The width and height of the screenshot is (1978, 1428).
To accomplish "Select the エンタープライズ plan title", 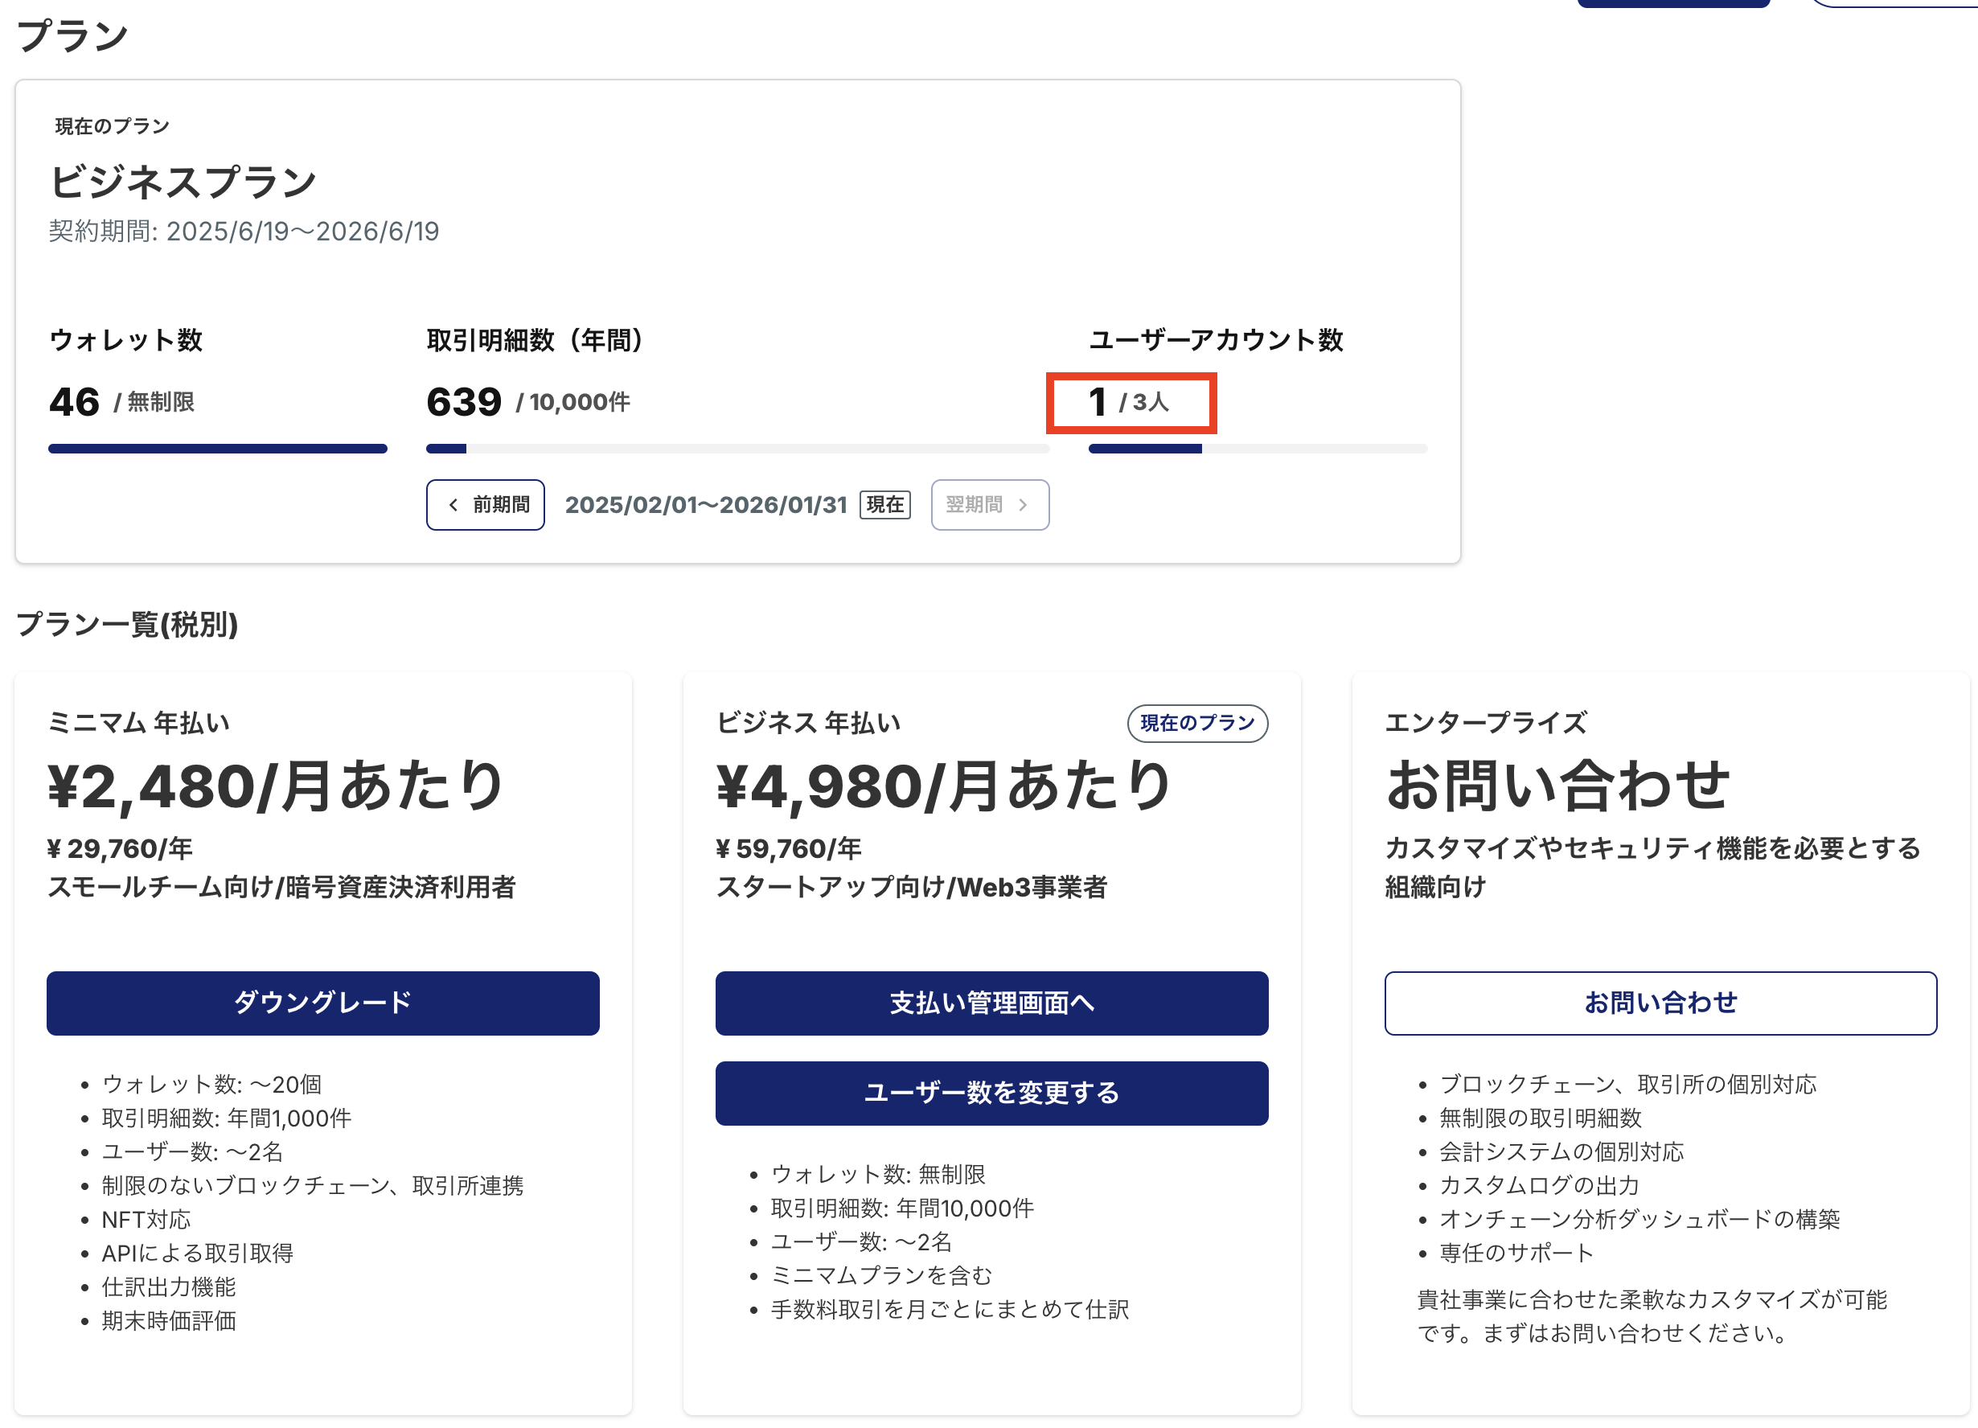I will pos(1485,723).
